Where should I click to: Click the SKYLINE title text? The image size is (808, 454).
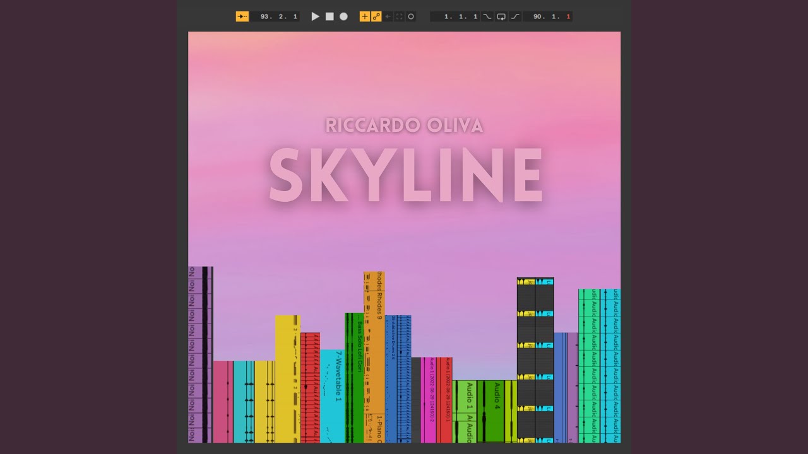(406, 175)
